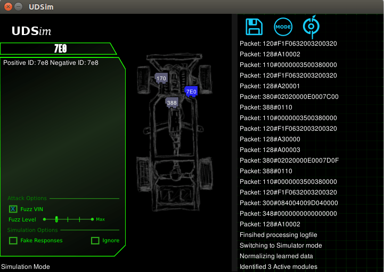This screenshot has height=272, width=384.
Task: Select packet line 380#02020000E0007C00
Action: [289, 97]
